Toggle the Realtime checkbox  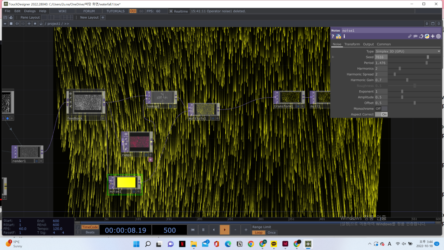pyautogui.click(x=171, y=11)
